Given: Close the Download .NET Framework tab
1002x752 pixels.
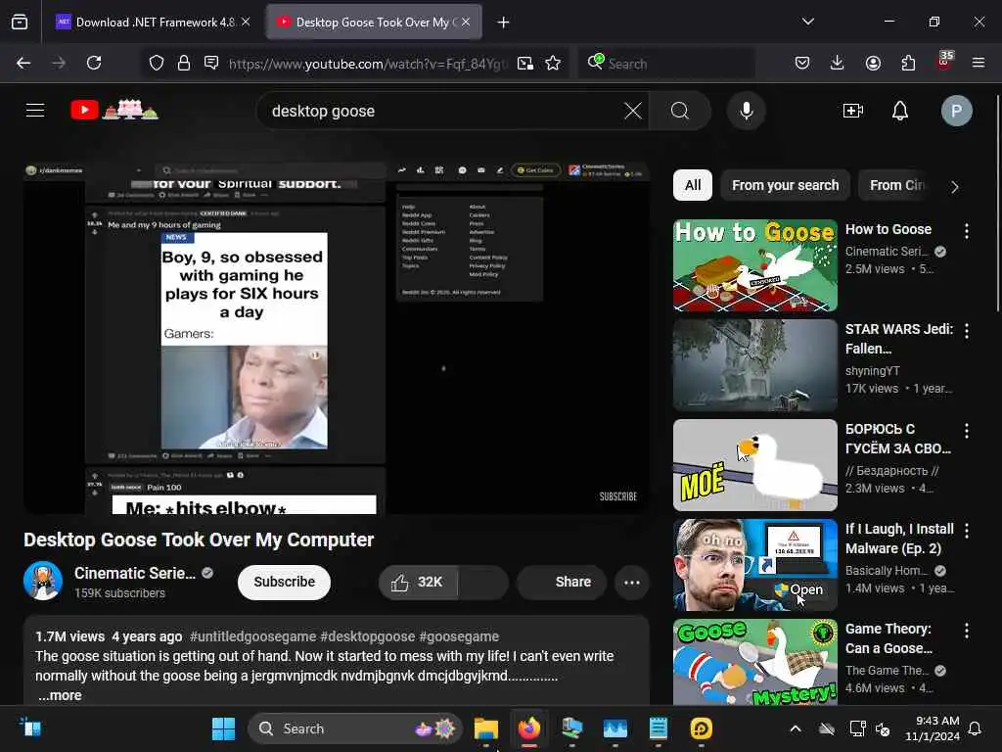Looking at the screenshot, I should (246, 22).
